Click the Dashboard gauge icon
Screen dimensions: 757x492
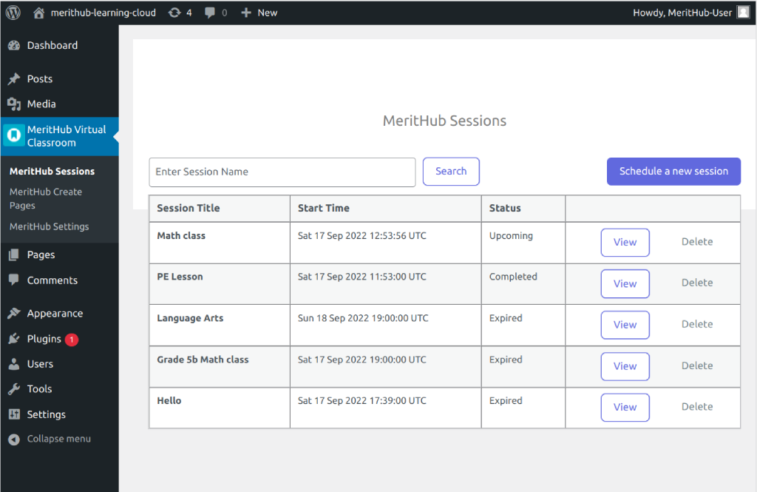(14, 45)
